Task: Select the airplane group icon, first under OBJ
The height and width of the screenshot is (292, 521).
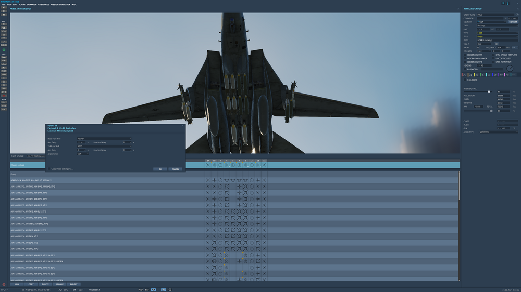Action: click(x=4, y=57)
